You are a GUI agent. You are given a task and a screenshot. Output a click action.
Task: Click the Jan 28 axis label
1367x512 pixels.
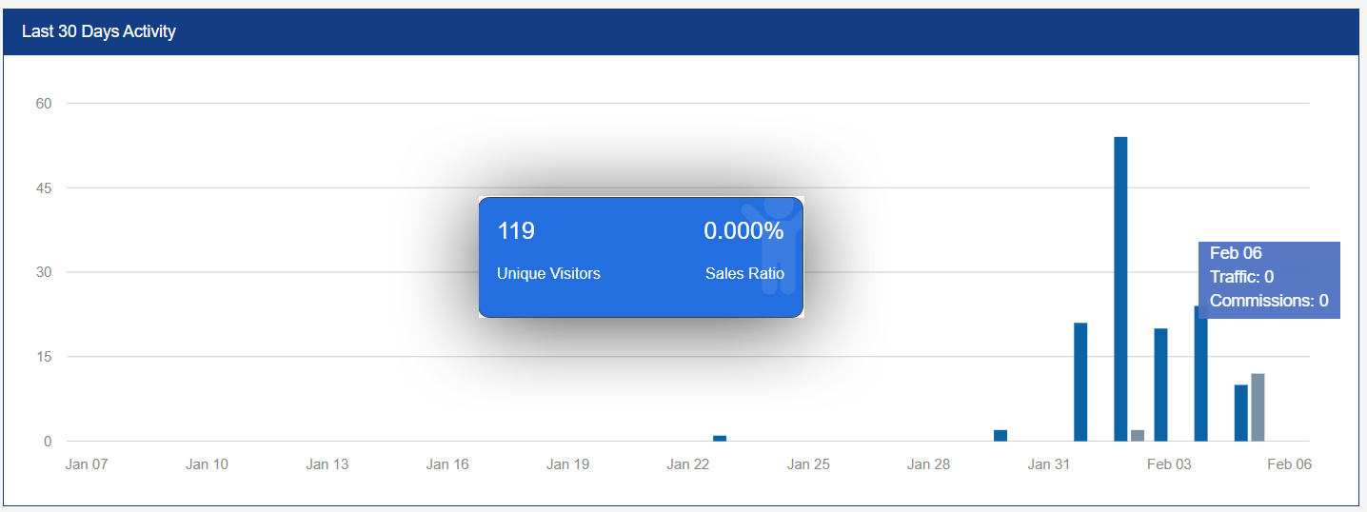pyautogui.click(x=928, y=464)
